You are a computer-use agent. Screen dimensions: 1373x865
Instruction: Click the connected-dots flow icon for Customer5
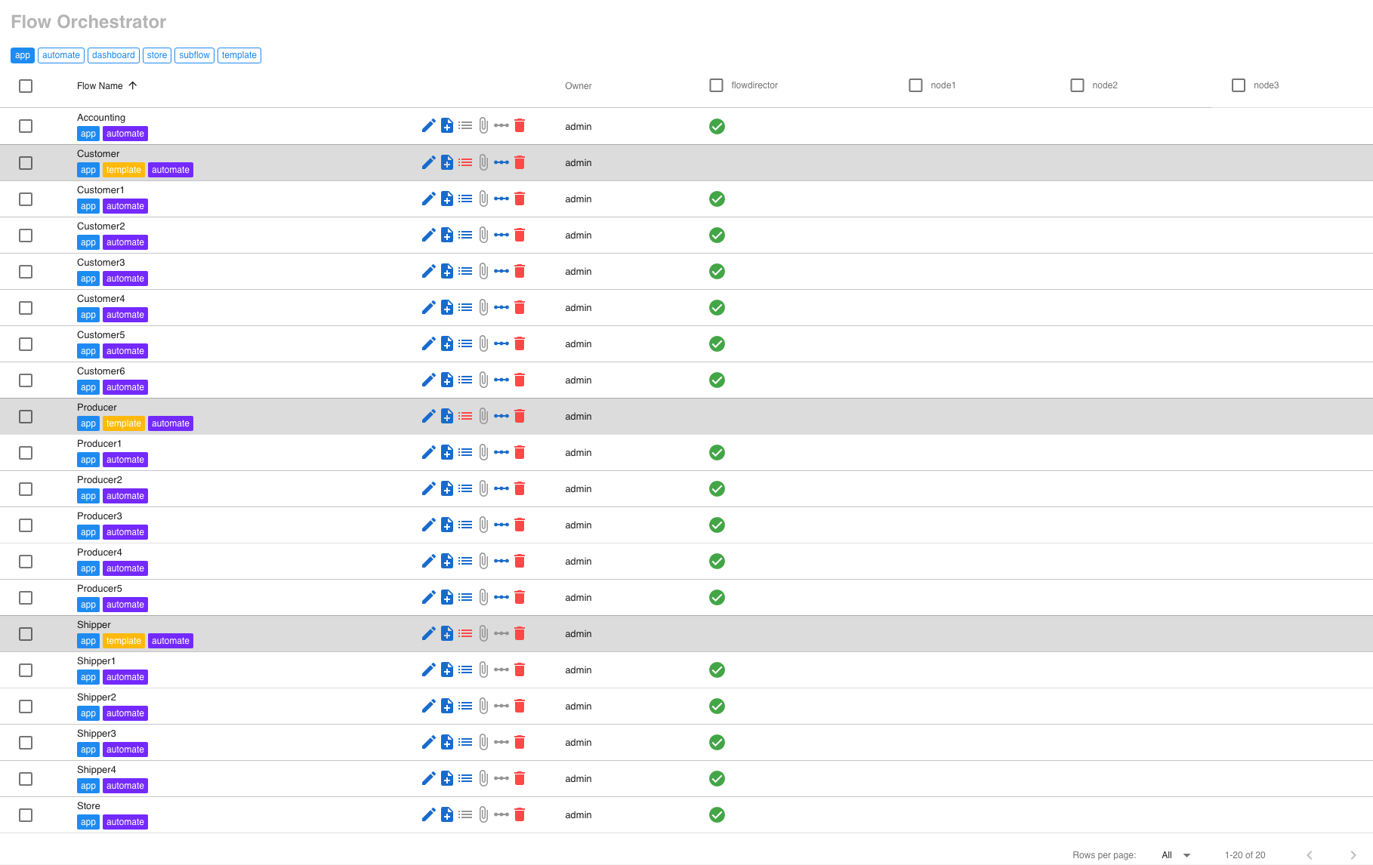[x=501, y=343]
